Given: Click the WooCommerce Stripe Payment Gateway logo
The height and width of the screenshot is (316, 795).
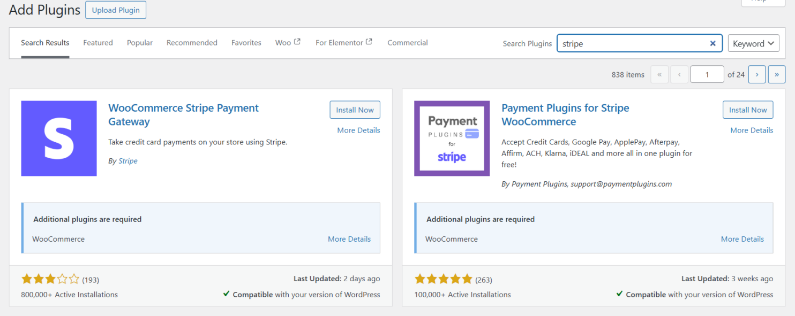Looking at the screenshot, I should coord(59,138).
